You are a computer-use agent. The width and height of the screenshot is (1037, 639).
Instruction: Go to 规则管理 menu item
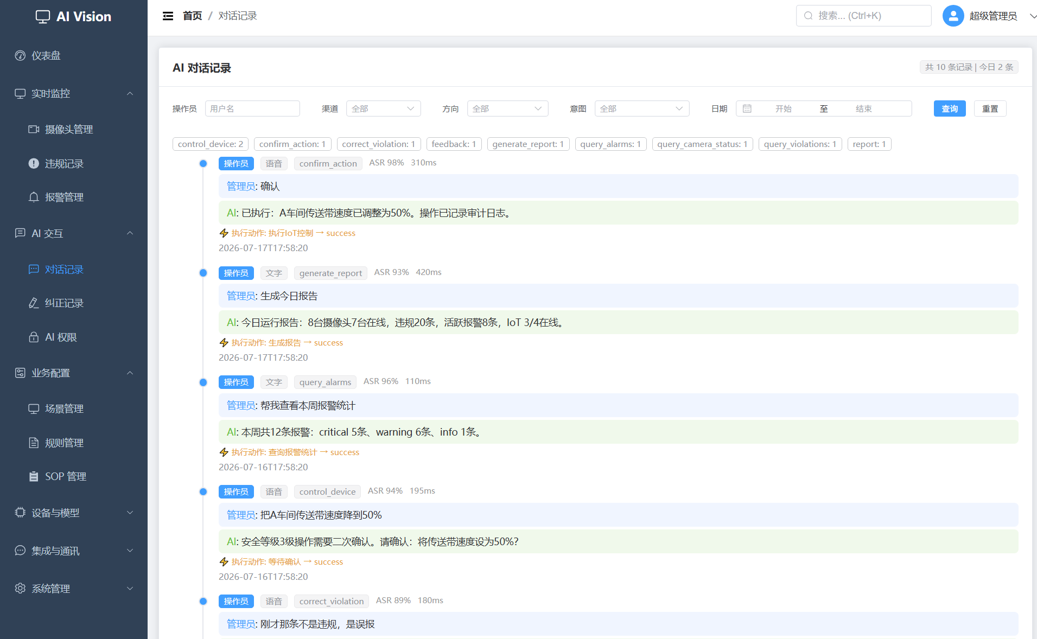tap(74, 443)
